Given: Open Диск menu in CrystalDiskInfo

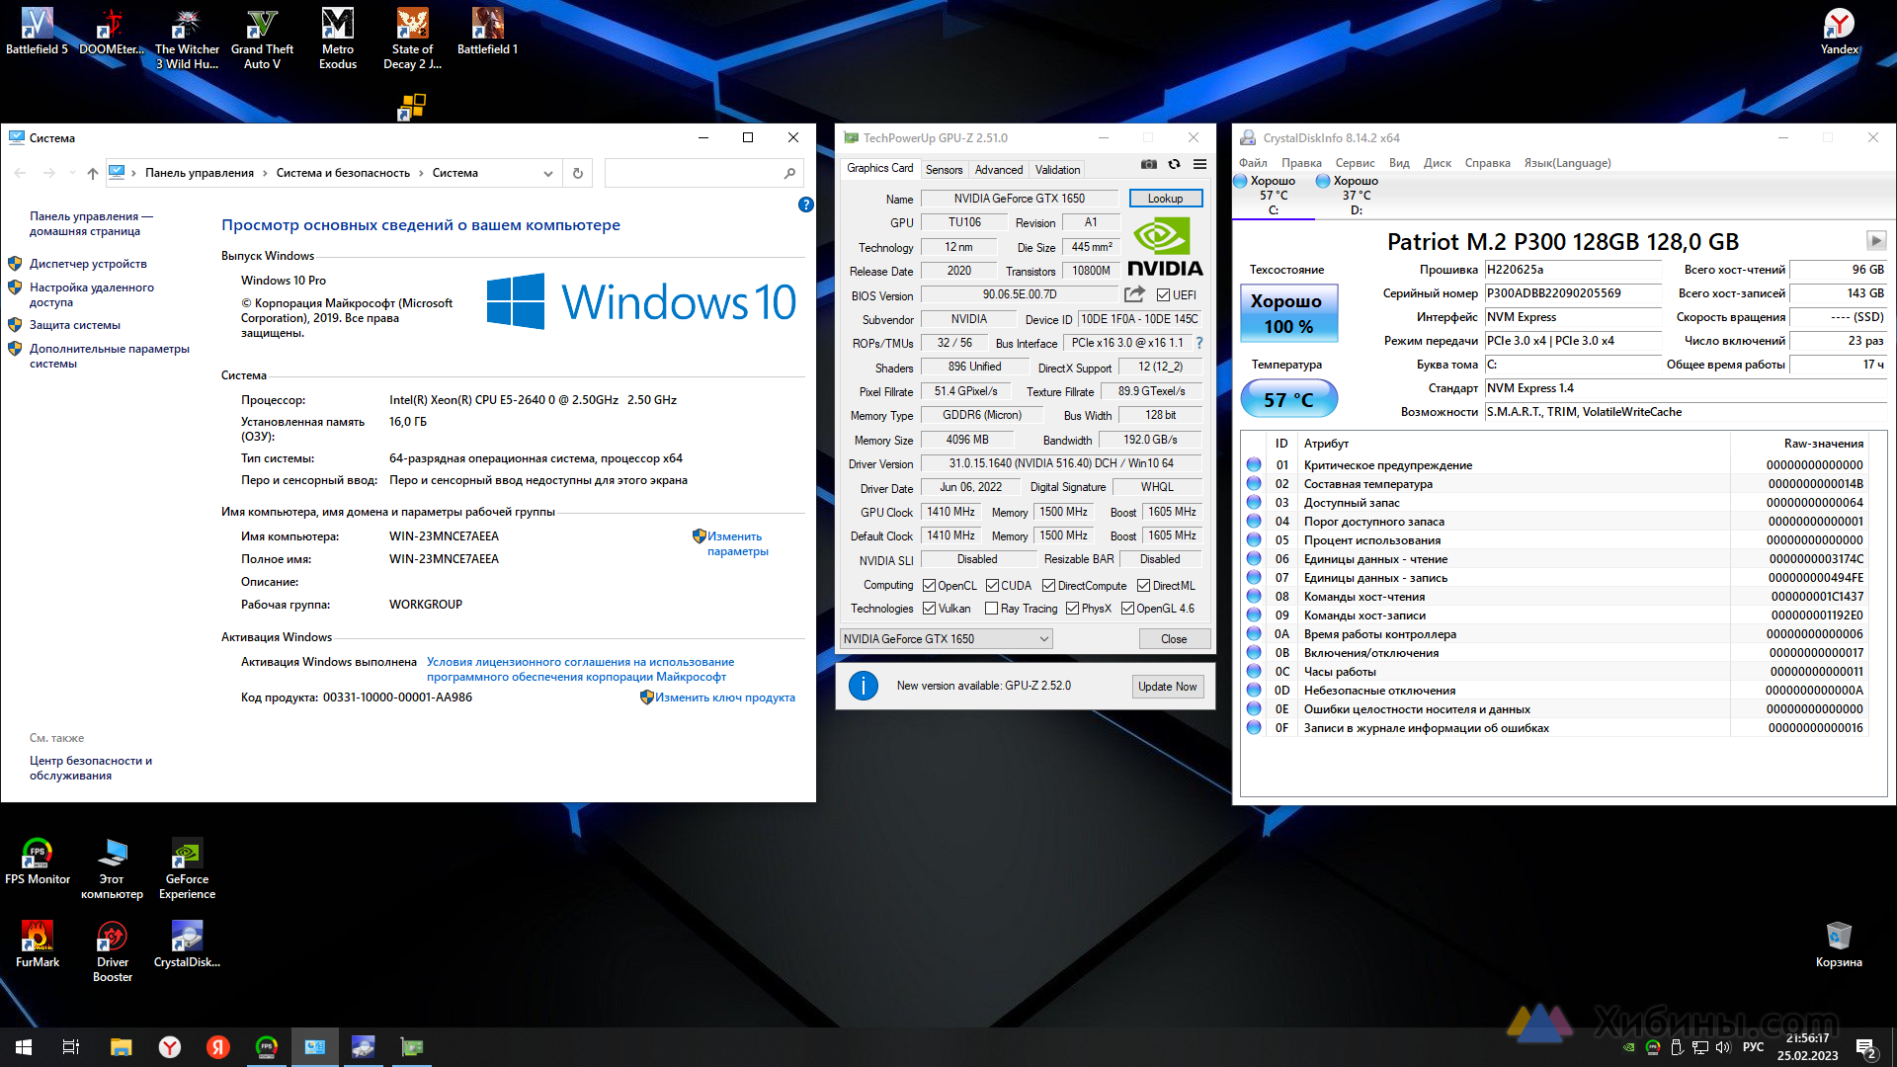Looking at the screenshot, I should pyautogui.click(x=1437, y=163).
